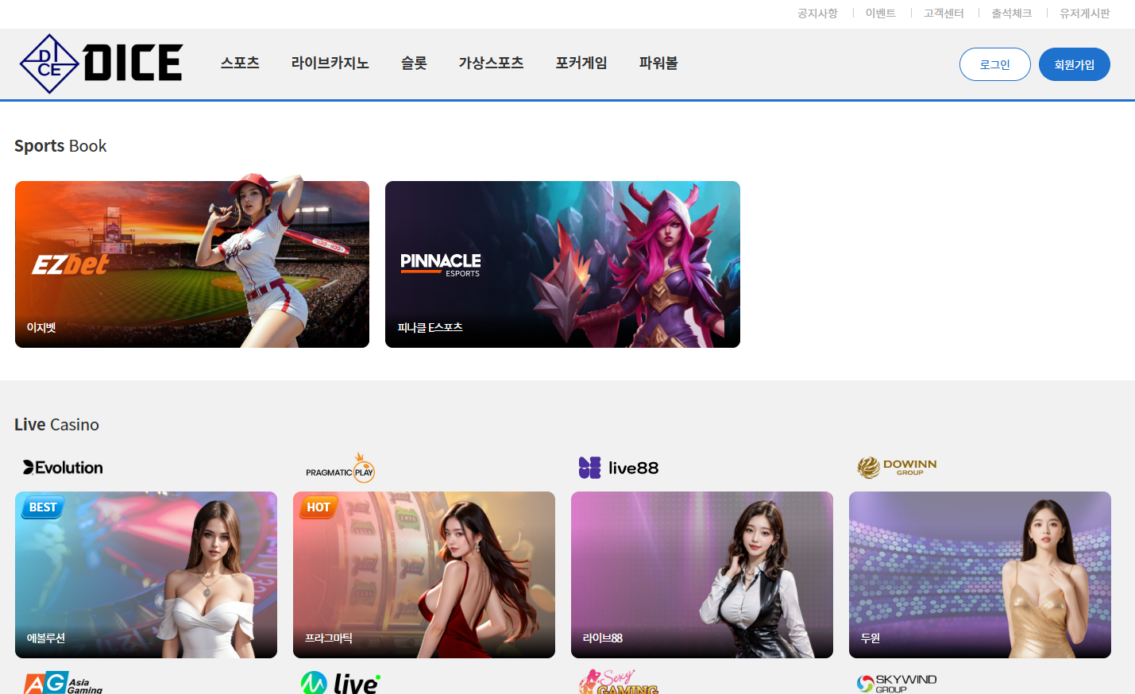Viewport: 1135px width, 694px height.
Task: Open the 스포츠 menu
Action: tap(240, 63)
